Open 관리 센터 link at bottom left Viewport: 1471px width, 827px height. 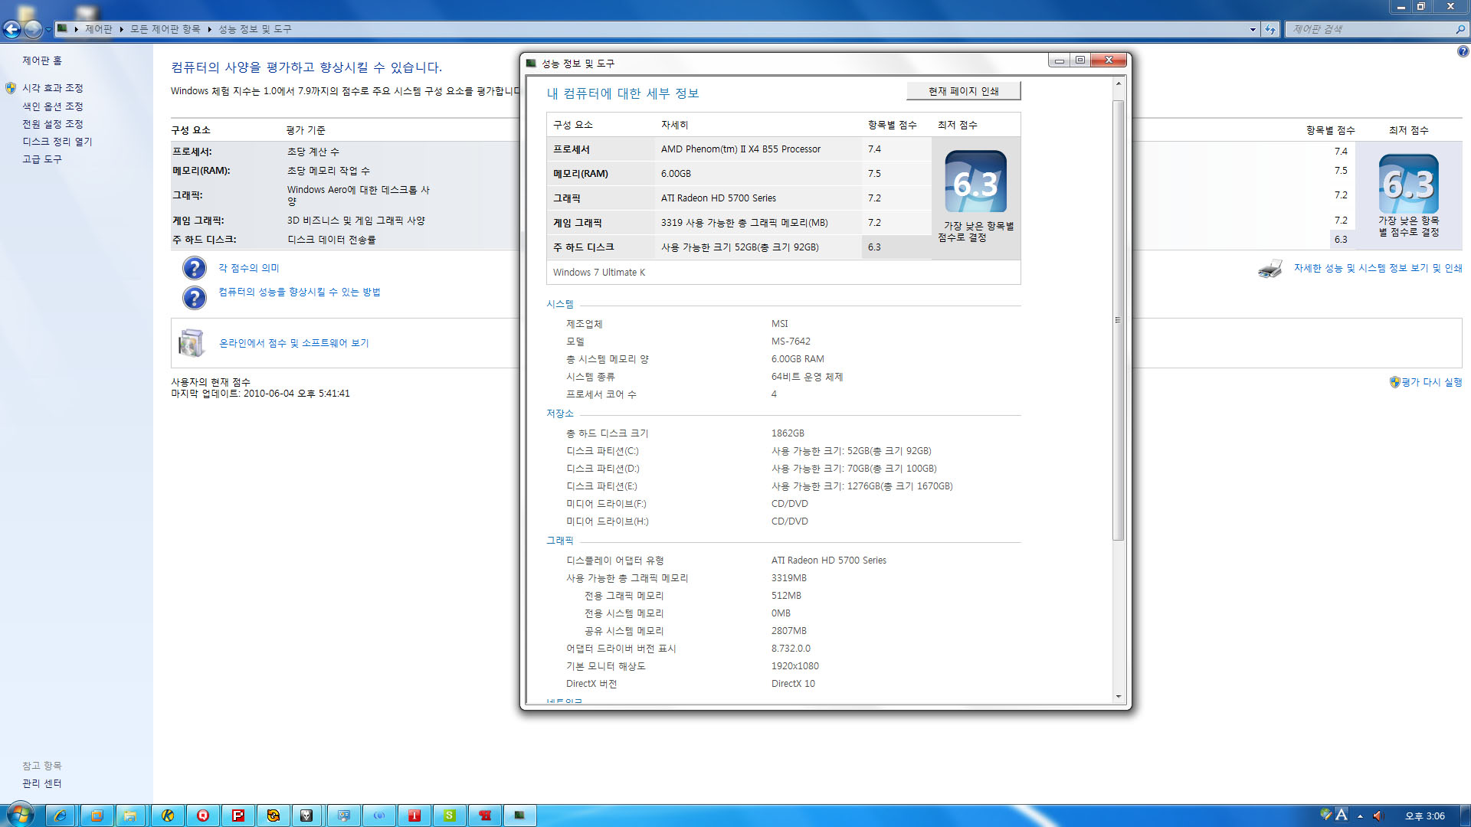[x=42, y=783]
